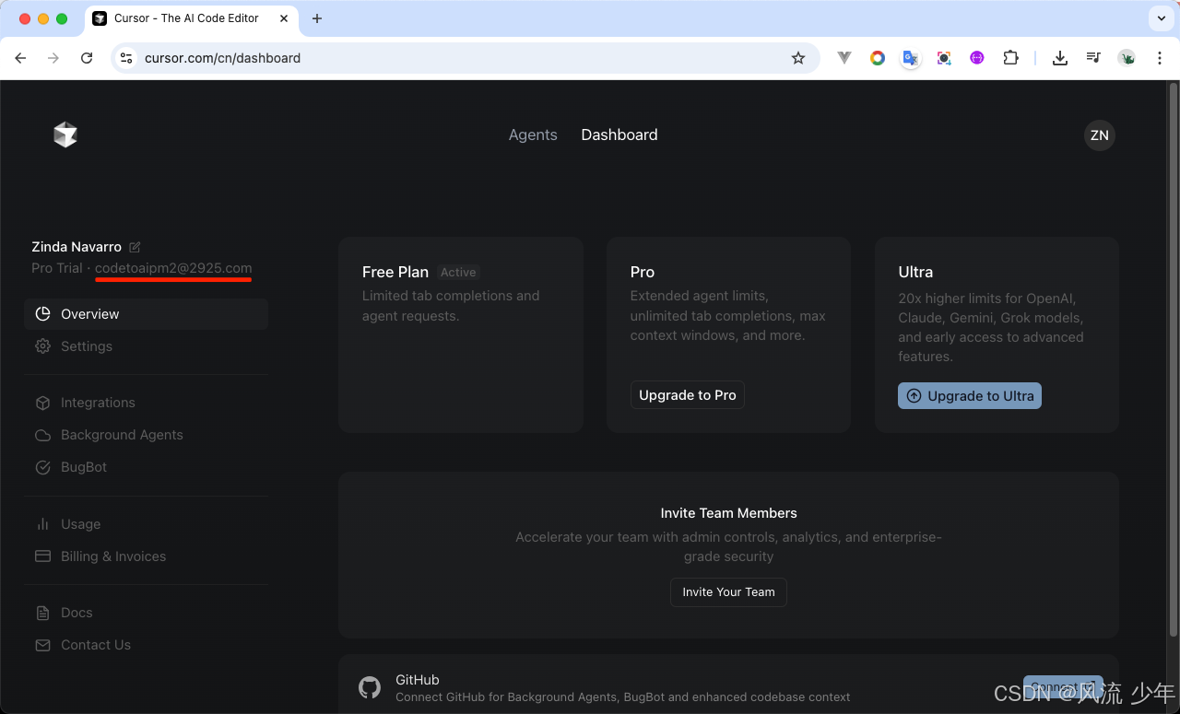Click the Overview pie chart icon
1180x714 pixels.
(x=42, y=314)
